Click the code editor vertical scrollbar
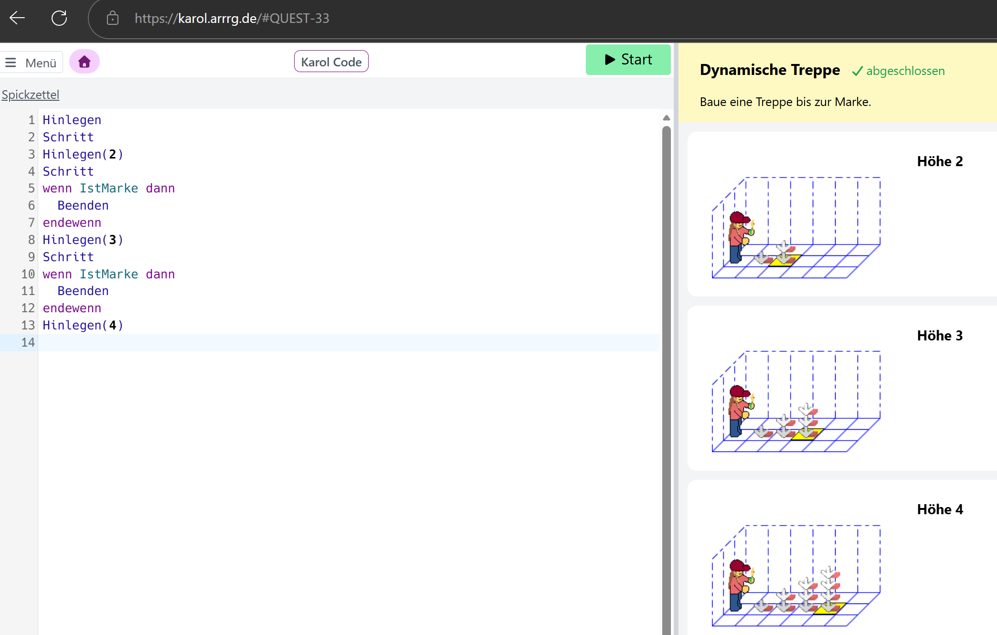This screenshot has height=635, width=997. tap(667, 380)
